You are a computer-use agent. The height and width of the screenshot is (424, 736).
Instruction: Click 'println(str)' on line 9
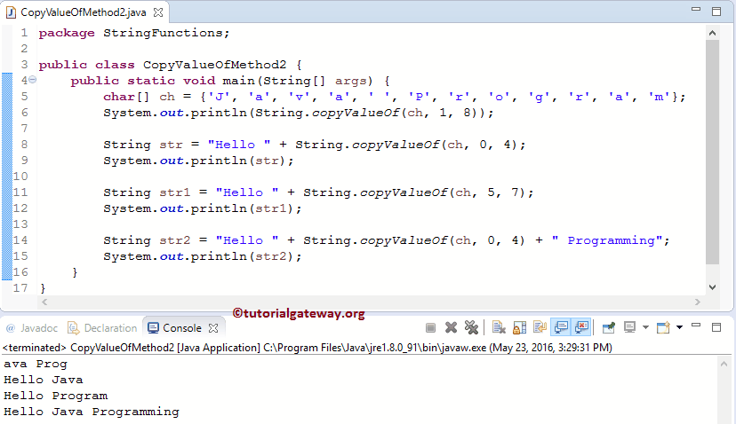(x=238, y=161)
